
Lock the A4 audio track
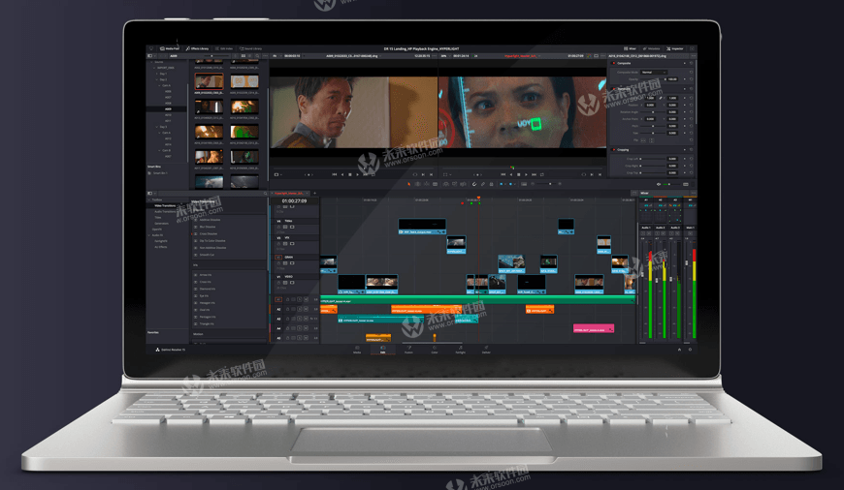tap(287, 328)
